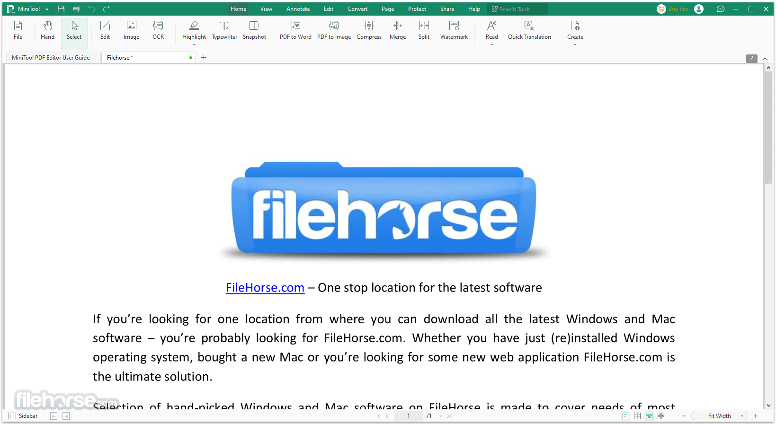Click the Search Tools field
776x424 pixels.
coord(517,9)
